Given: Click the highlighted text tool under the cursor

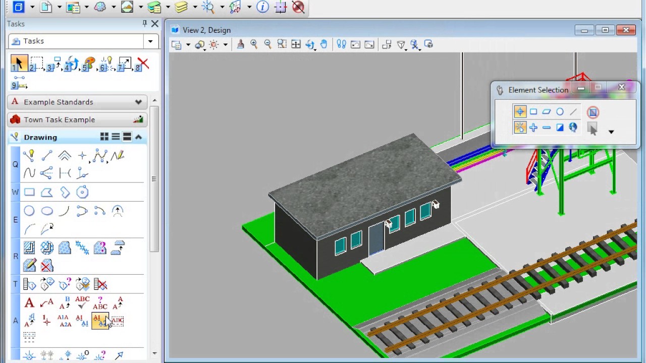Looking at the screenshot, I should pyautogui.click(x=99, y=321).
